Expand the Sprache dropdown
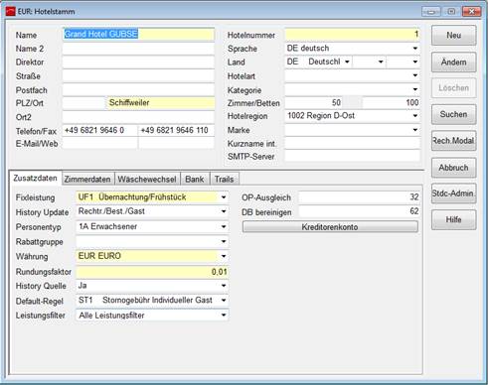 click(x=414, y=49)
